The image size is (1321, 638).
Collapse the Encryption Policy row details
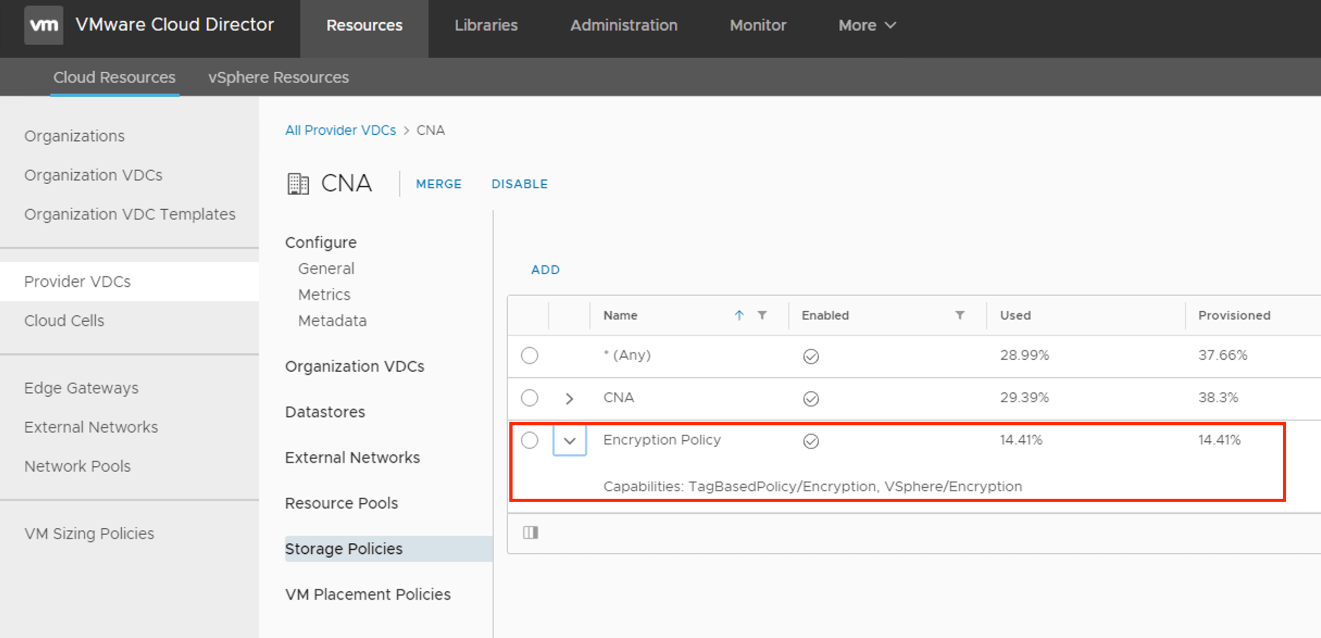(x=569, y=441)
